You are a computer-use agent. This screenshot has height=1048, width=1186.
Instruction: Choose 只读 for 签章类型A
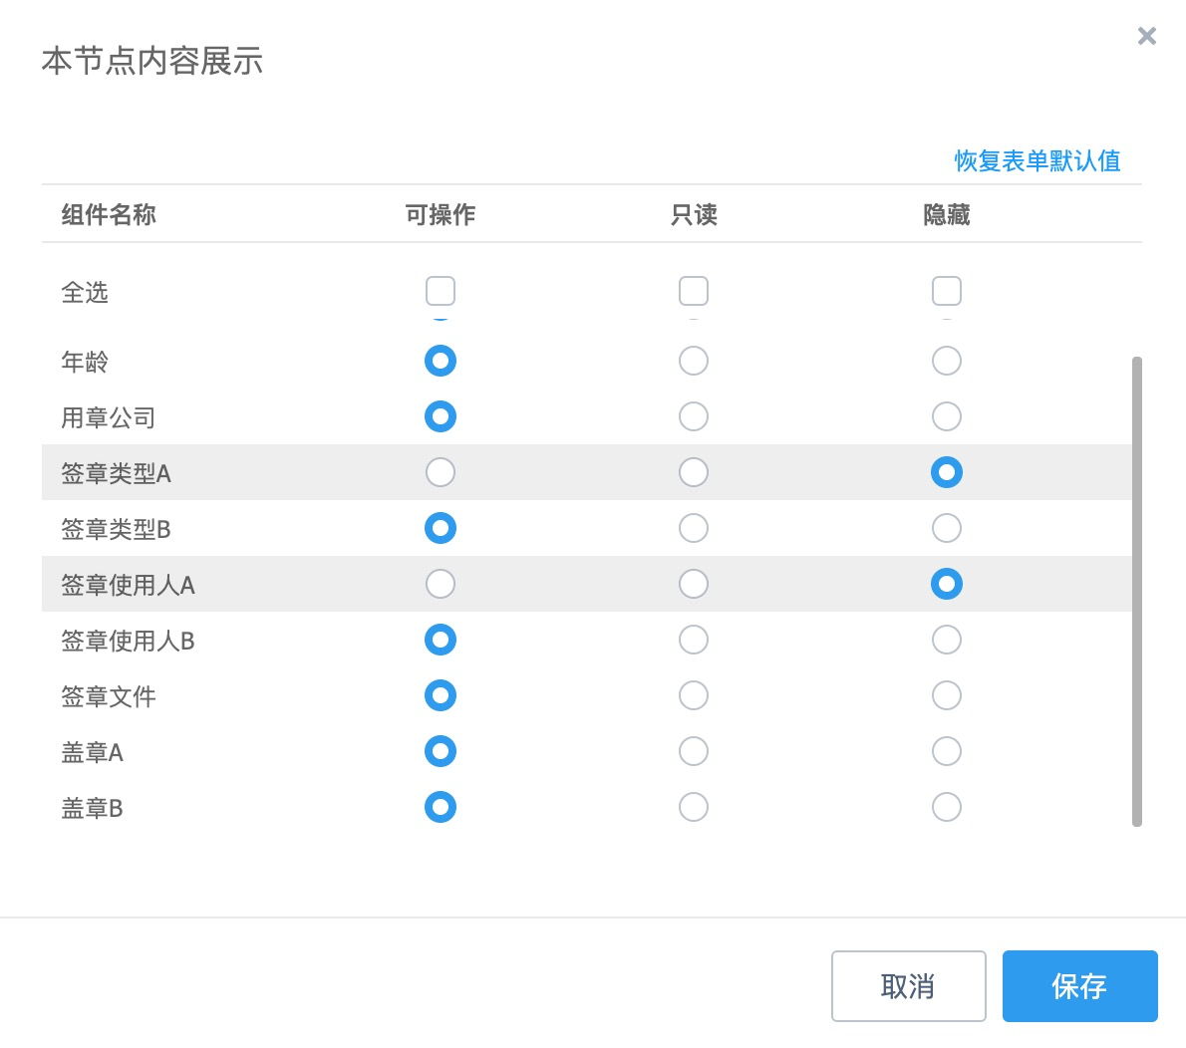point(694,472)
